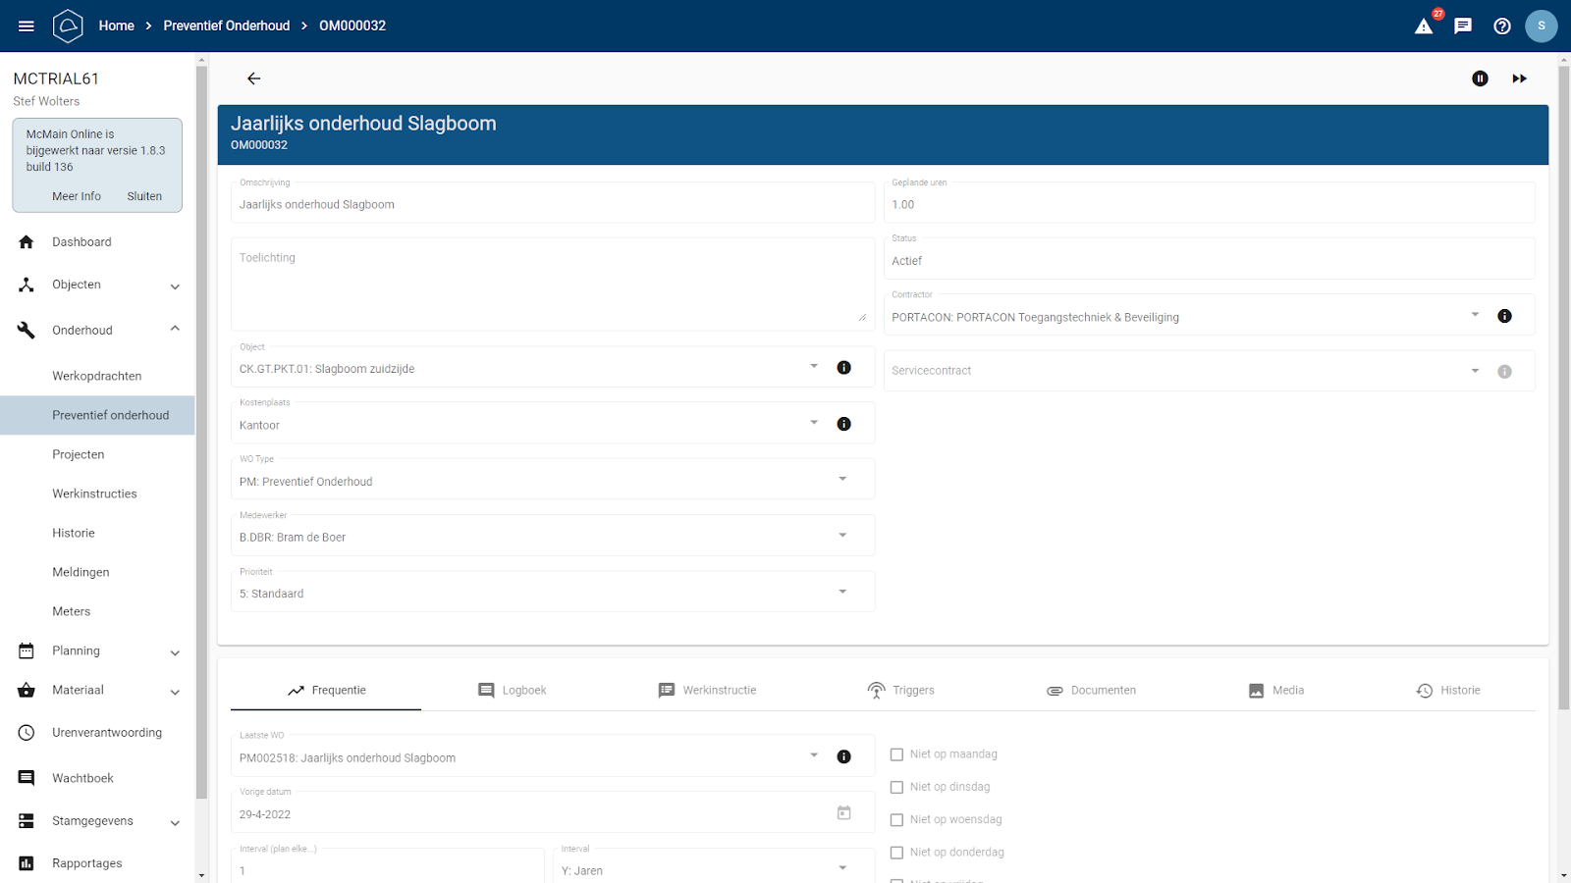Check the Niet op woensdag option
The height and width of the screenshot is (883, 1571).
pos(896,820)
